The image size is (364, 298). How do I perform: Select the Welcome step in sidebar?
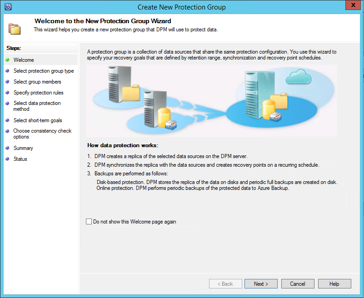24,60
